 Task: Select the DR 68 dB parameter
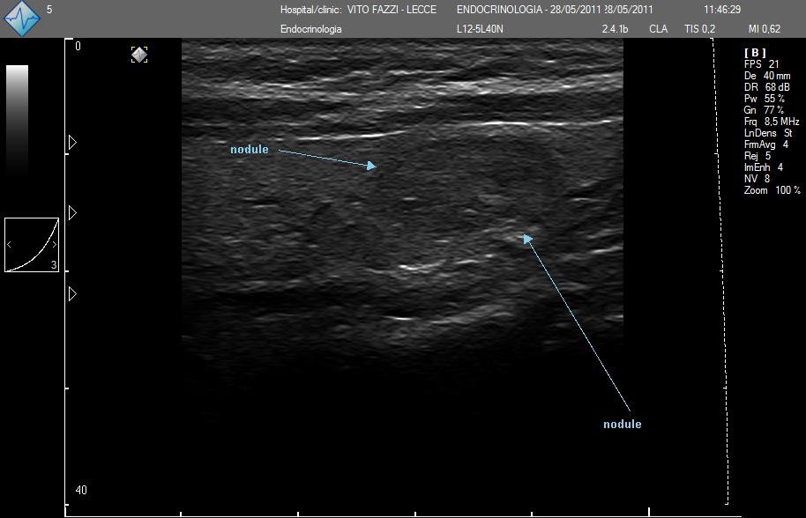coord(766,87)
